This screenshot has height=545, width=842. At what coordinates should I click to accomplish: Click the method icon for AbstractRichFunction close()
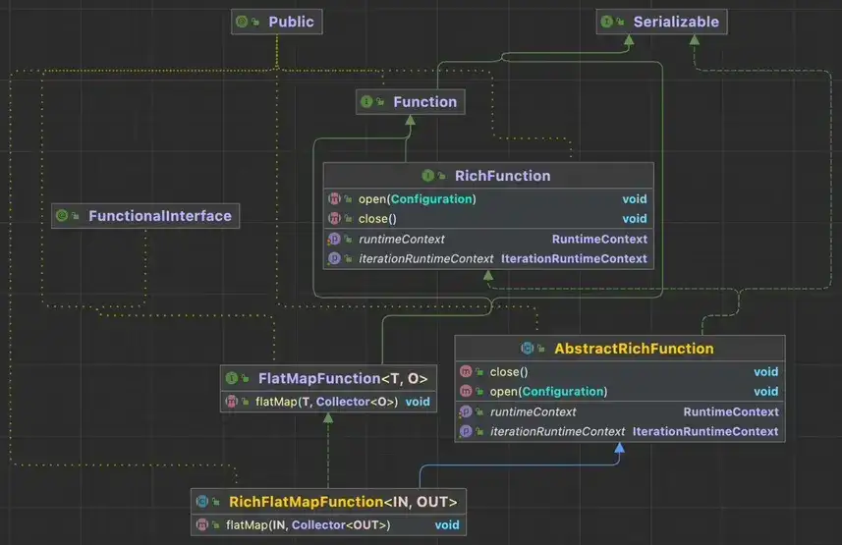coord(466,371)
